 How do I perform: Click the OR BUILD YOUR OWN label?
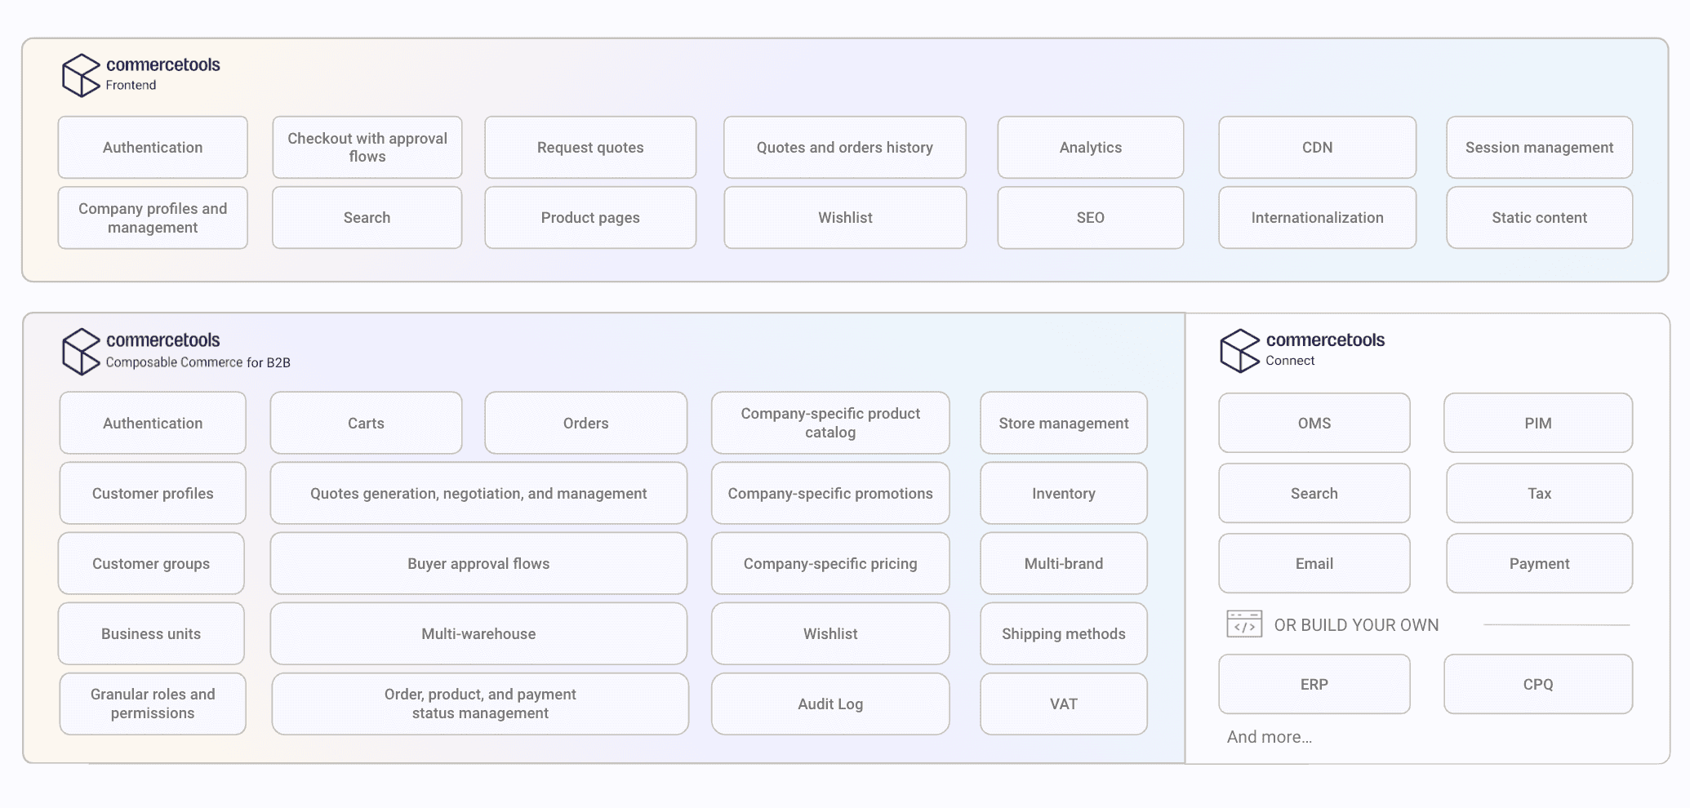pos(1356,625)
